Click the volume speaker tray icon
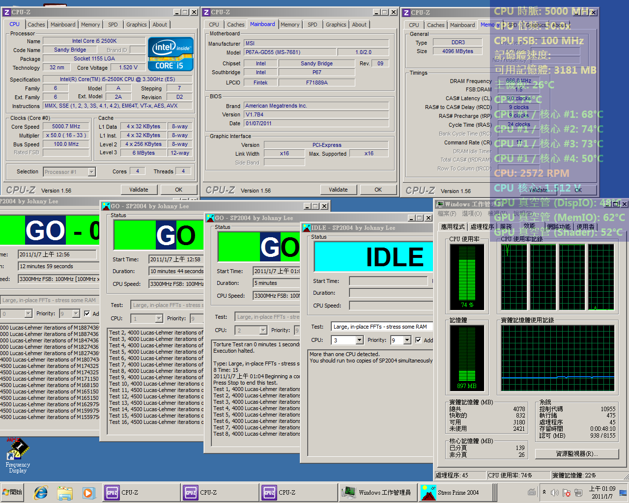629x503 pixels. (x=555, y=492)
